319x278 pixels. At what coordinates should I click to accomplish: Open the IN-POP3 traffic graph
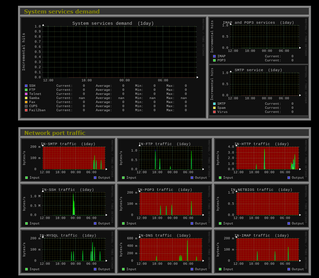click(x=165, y=204)
